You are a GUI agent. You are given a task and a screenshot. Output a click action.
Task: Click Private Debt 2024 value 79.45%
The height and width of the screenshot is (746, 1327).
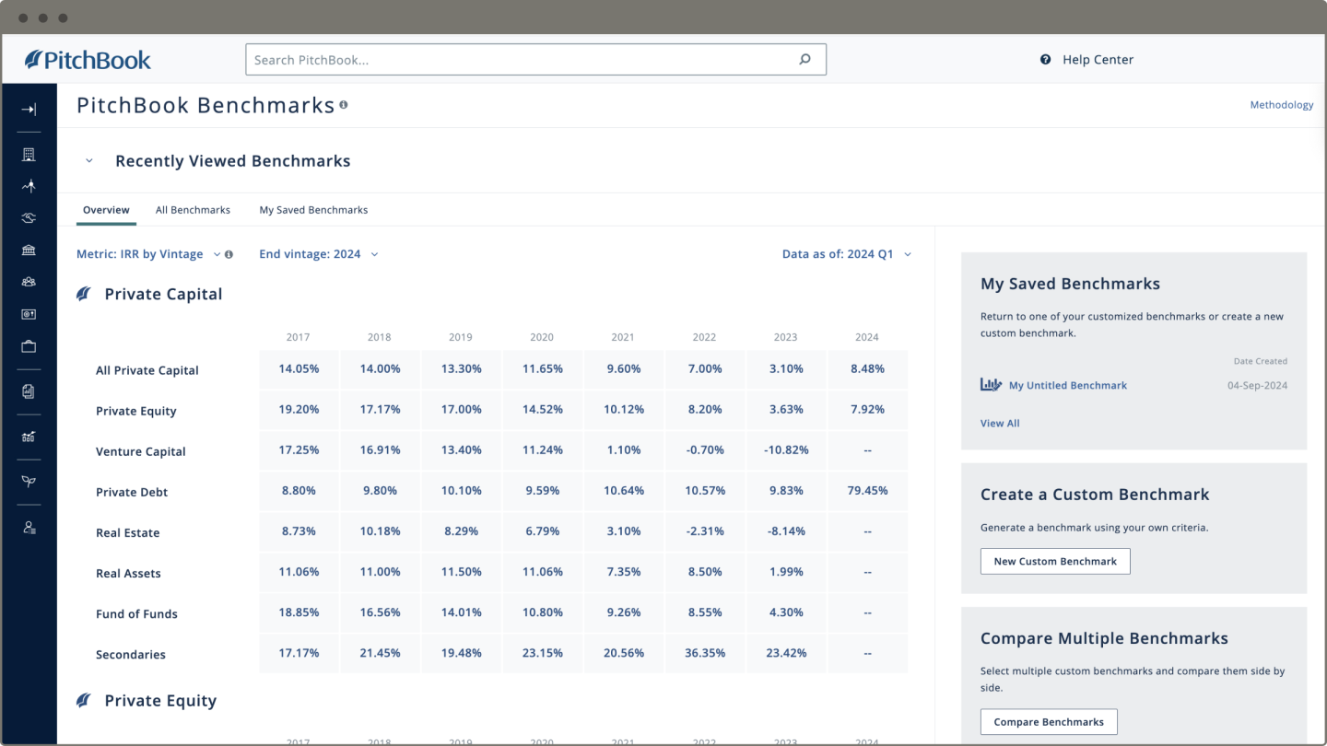(867, 490)
